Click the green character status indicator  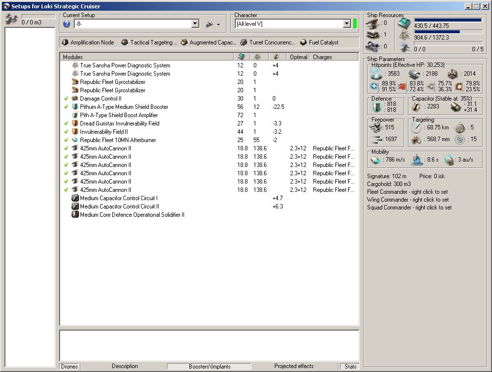click(x=355, y=23)
